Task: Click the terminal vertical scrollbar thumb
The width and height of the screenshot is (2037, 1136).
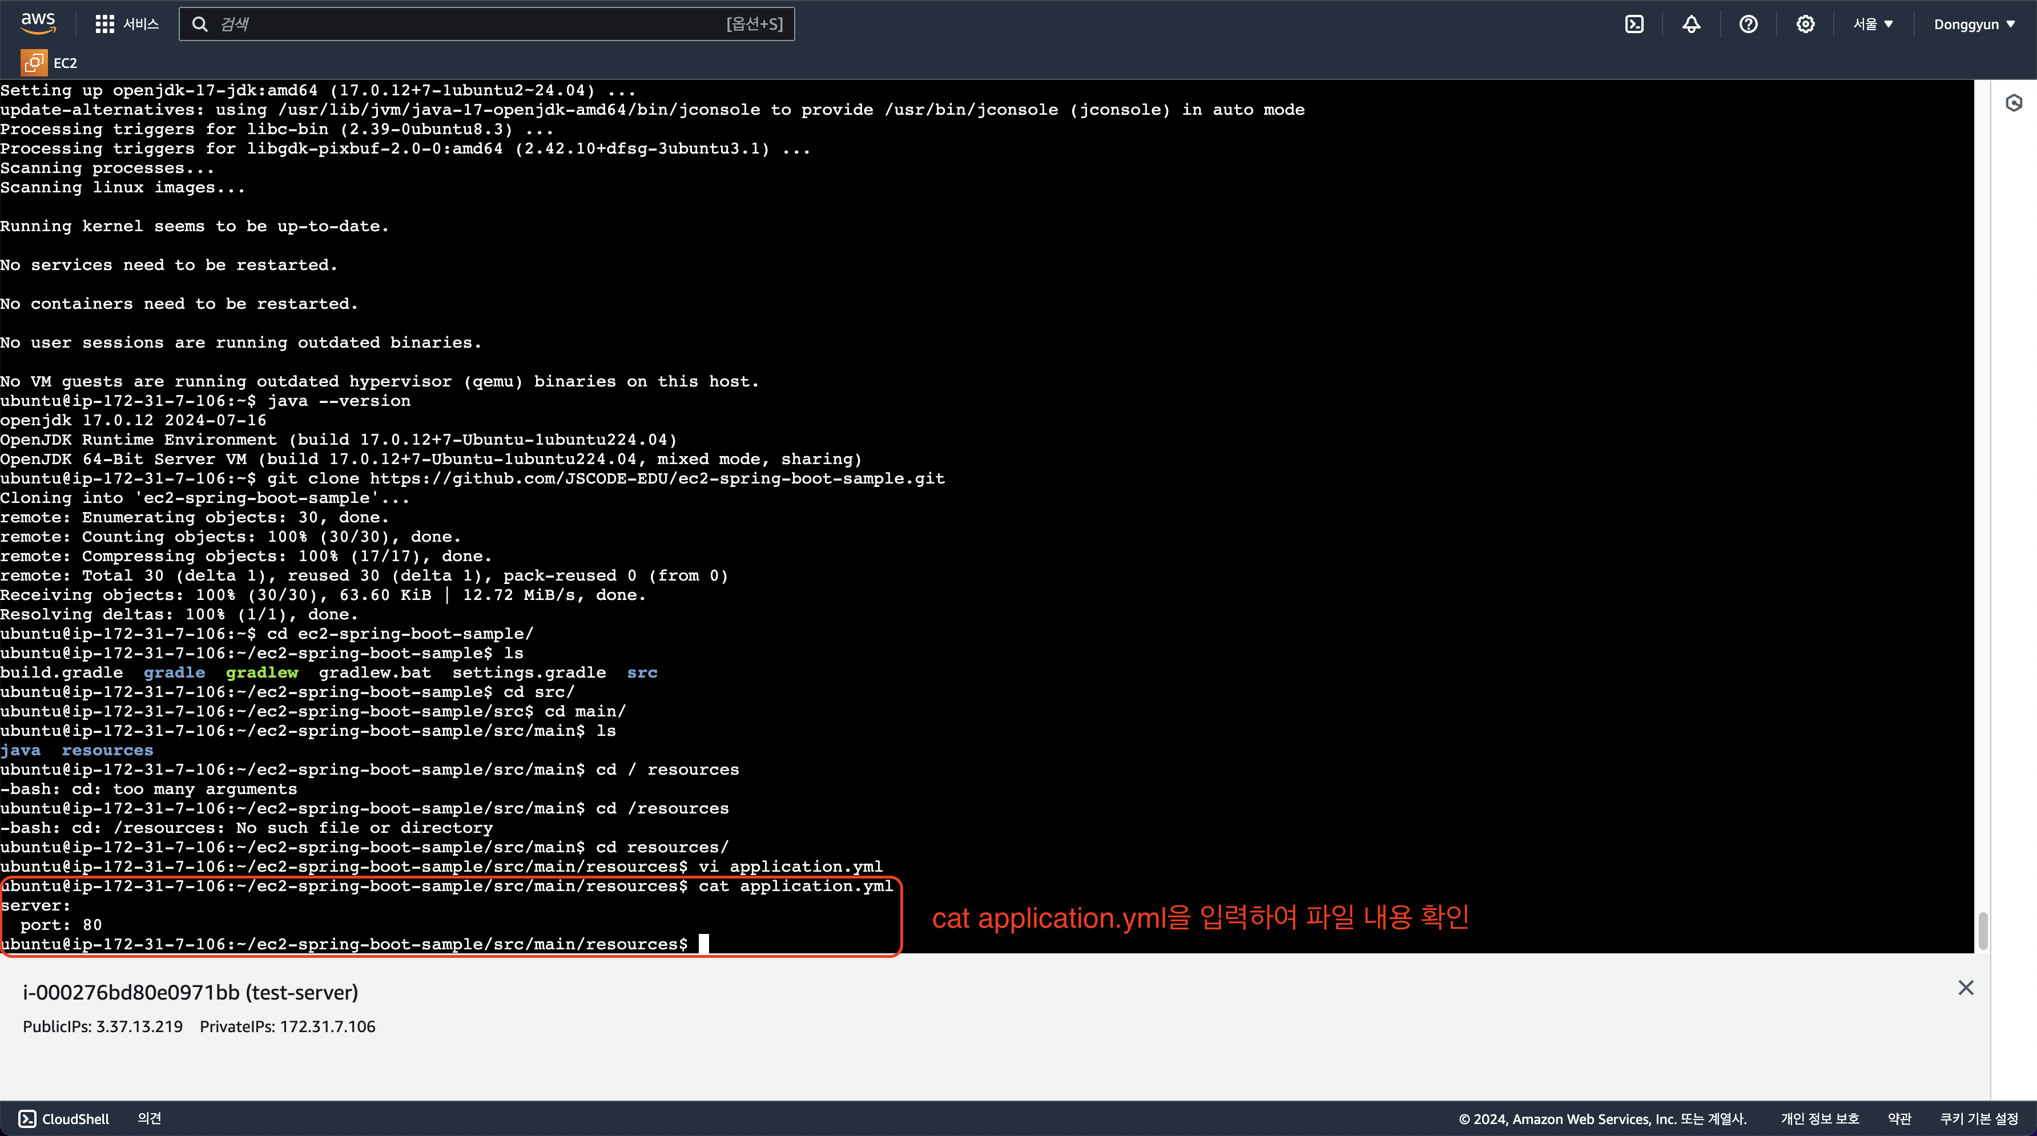Action: pyautogui.click(x=1982, y=930)
